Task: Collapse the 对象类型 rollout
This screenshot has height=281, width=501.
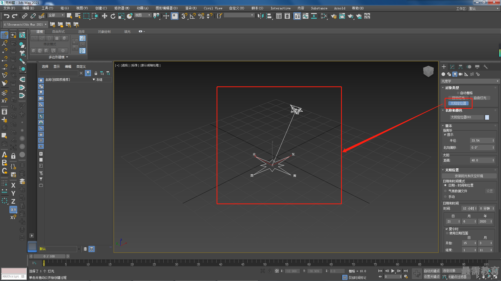Action: coord(452,88)
